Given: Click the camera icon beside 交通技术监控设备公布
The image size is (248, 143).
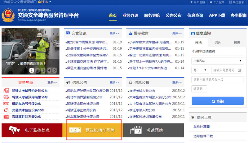Looking at the screenshot, I should [x=6, y=110].
